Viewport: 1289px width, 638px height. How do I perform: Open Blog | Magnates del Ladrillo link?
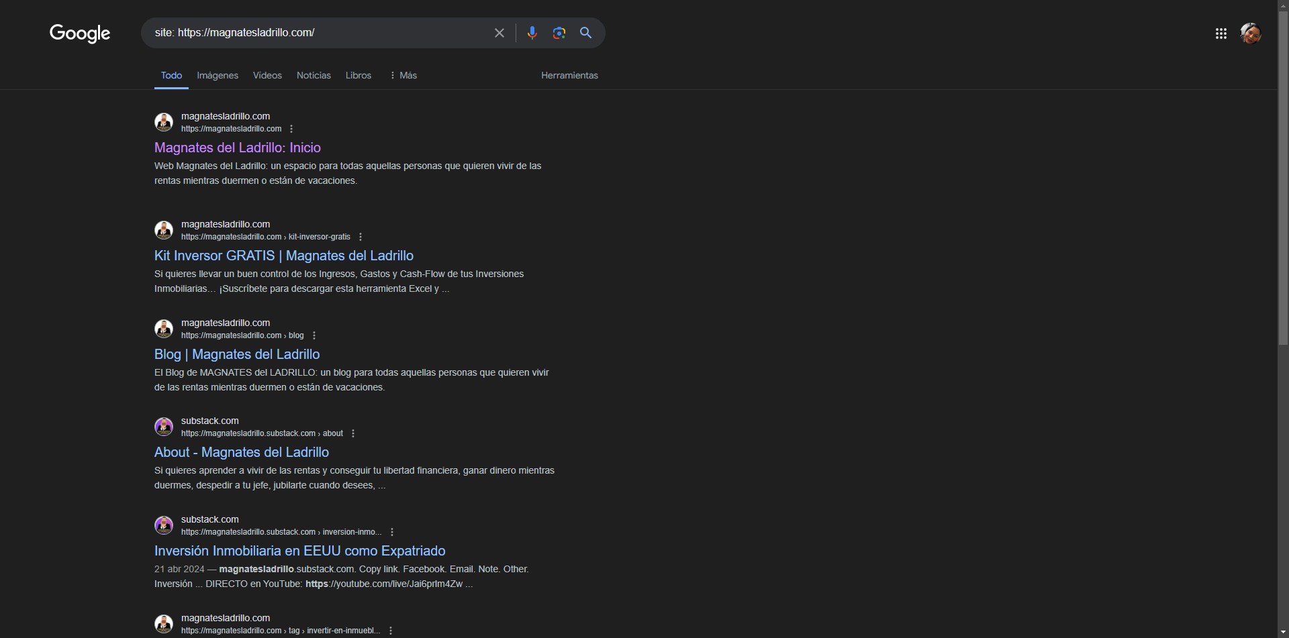pos(237,354)
